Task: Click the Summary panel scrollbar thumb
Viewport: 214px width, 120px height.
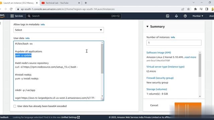Action: (x=200, y=65)
